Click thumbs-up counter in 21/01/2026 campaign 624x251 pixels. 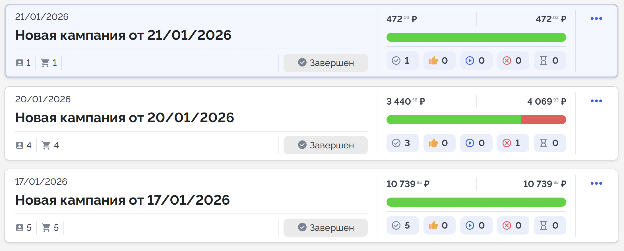[x=439, y=61]
